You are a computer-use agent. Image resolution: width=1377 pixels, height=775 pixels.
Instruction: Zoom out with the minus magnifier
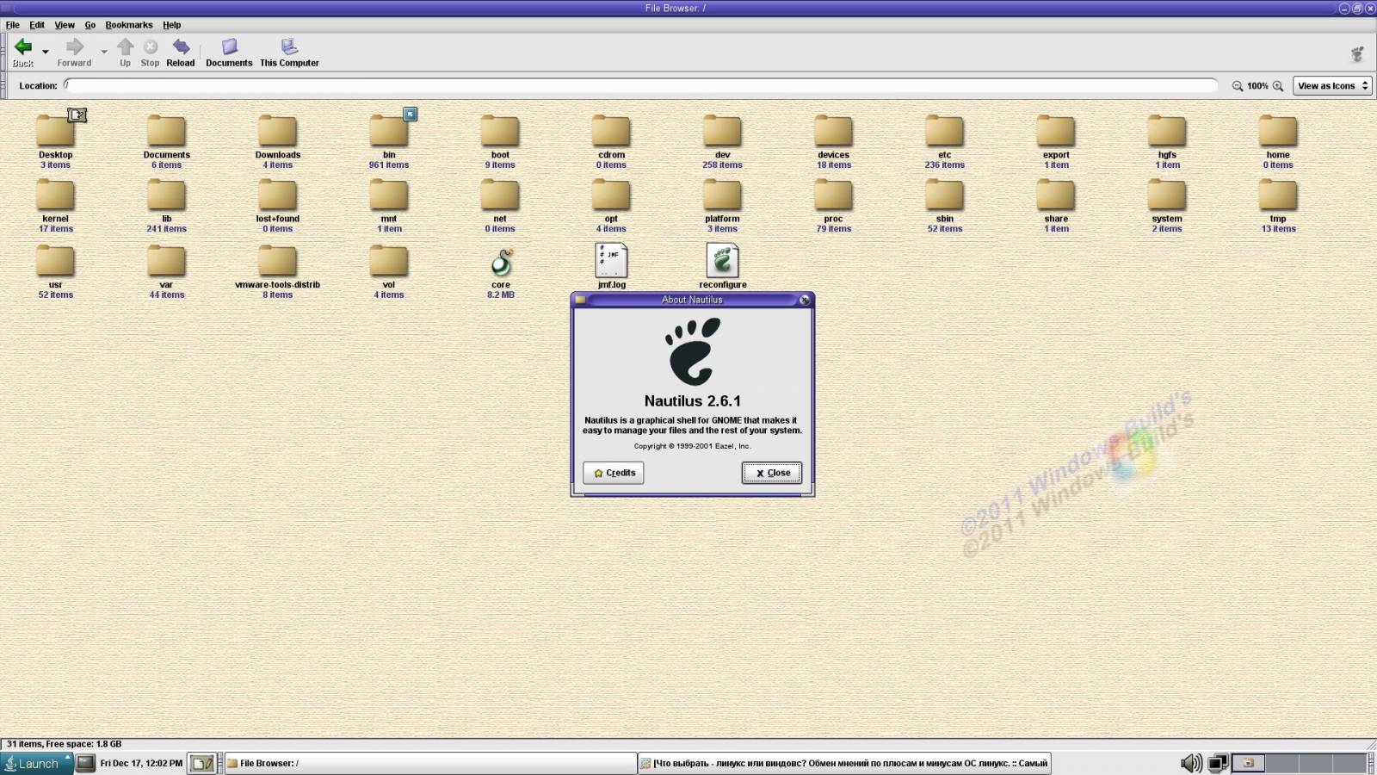(1238, 86)
